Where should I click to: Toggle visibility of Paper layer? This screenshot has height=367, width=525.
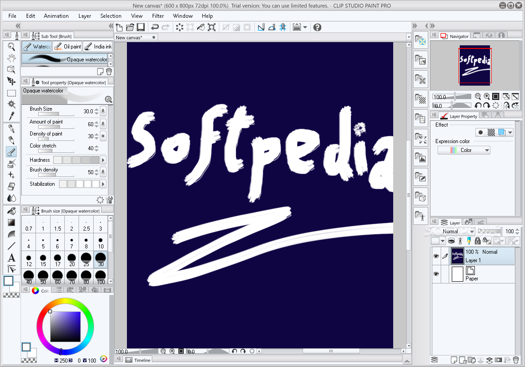(436, 274)
